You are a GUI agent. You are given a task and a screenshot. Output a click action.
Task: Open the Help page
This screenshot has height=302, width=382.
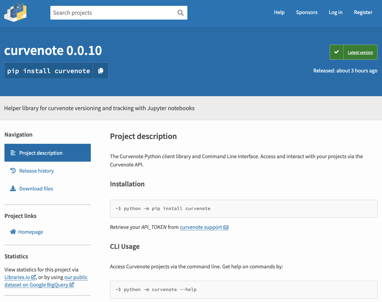tap(279, 12)
